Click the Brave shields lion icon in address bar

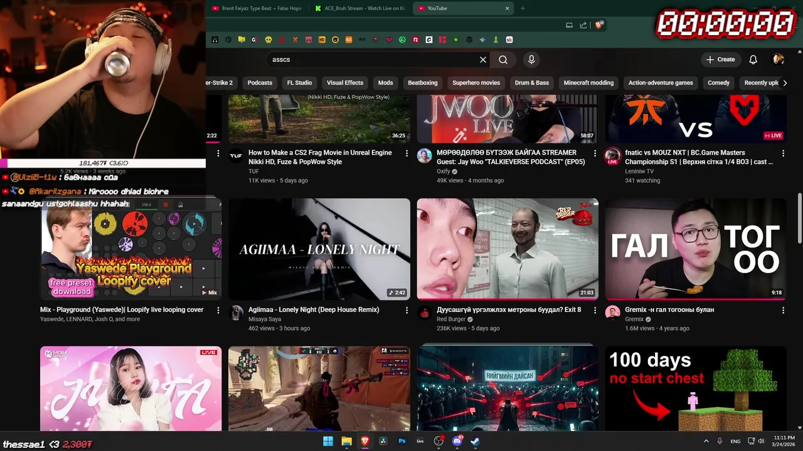point(600,25)
